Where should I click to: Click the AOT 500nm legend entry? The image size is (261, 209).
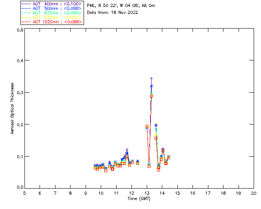pos(52,8)
